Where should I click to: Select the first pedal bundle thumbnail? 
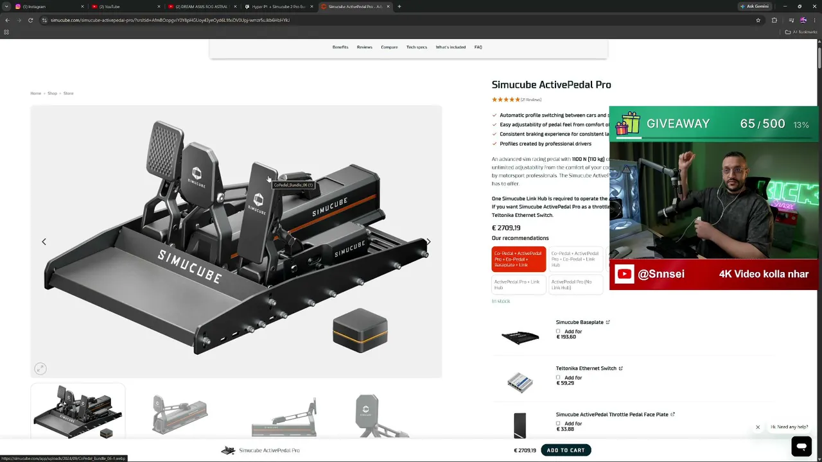point(78,411)
